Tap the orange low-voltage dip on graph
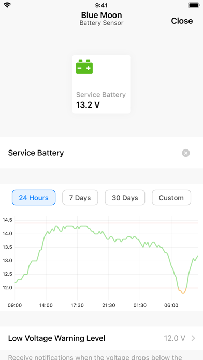The height and width of the screenshot is (360, 203). pos(183,291)
